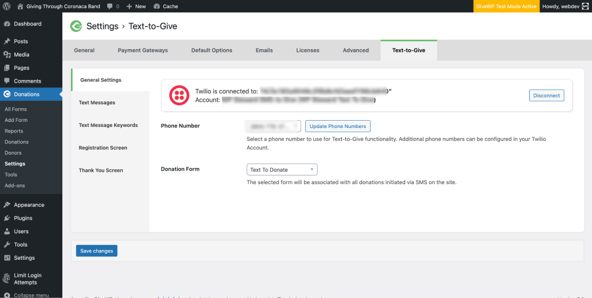Open the Emails tab
The height and width of the screenshot is (298, 592).
coord(264,50)
